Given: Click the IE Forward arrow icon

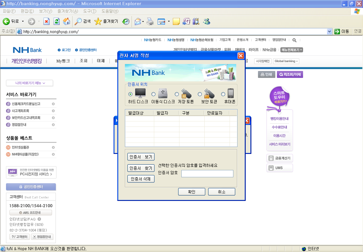Looking at the screenshot, I should (32, 21).
